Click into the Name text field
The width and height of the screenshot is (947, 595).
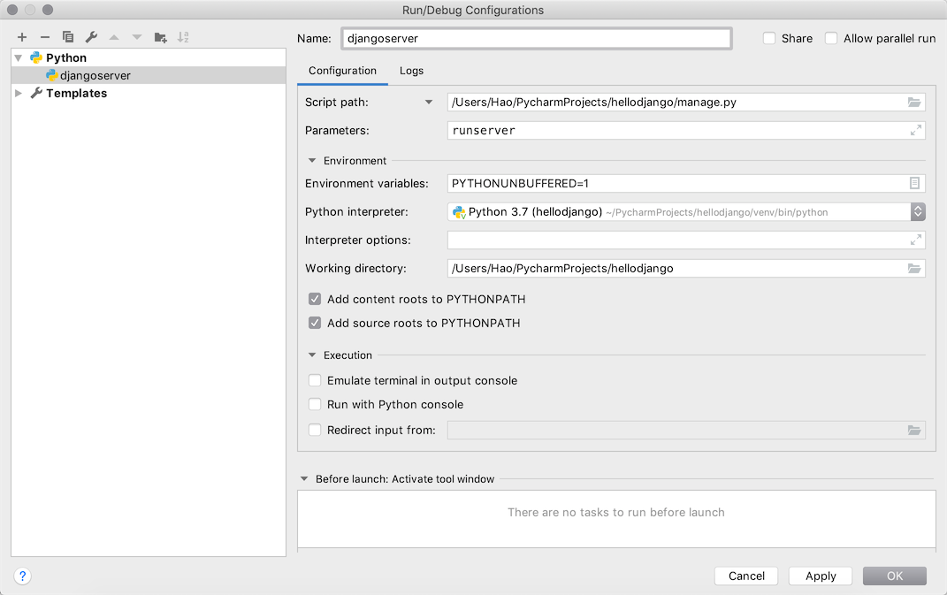[x=536, y=38]
